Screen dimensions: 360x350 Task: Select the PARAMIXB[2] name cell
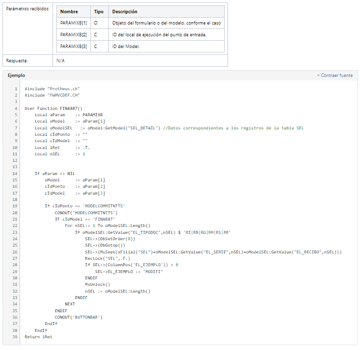coord(74,35)
